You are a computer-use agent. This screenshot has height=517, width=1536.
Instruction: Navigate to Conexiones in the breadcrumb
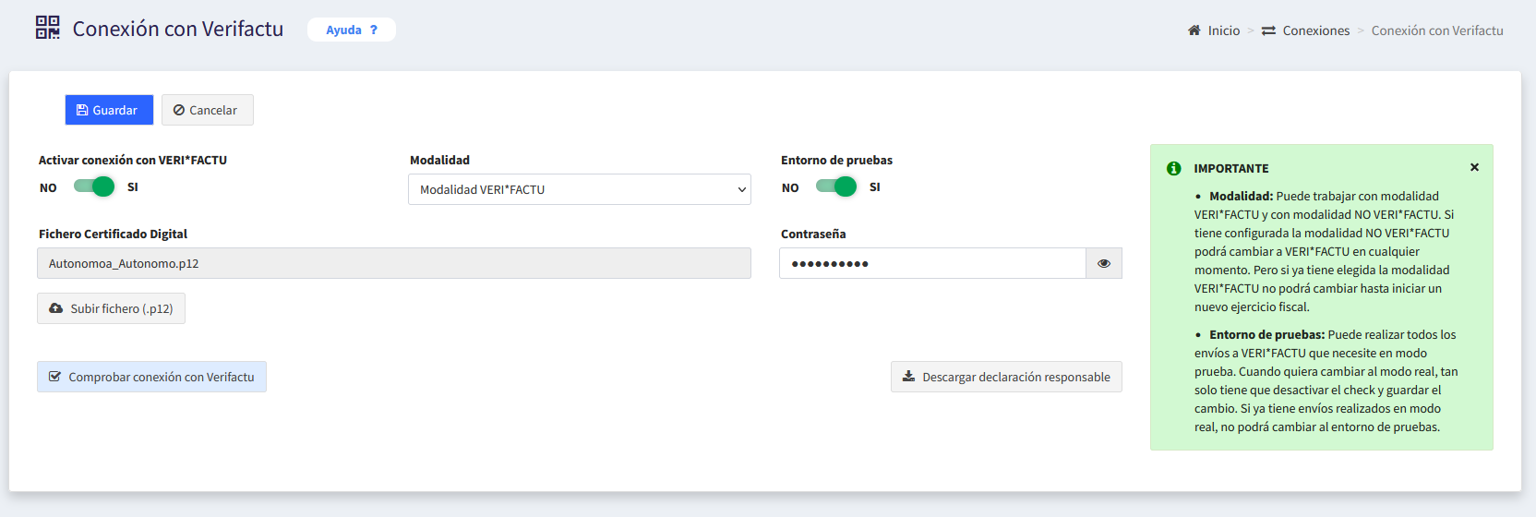point(1315,30)
